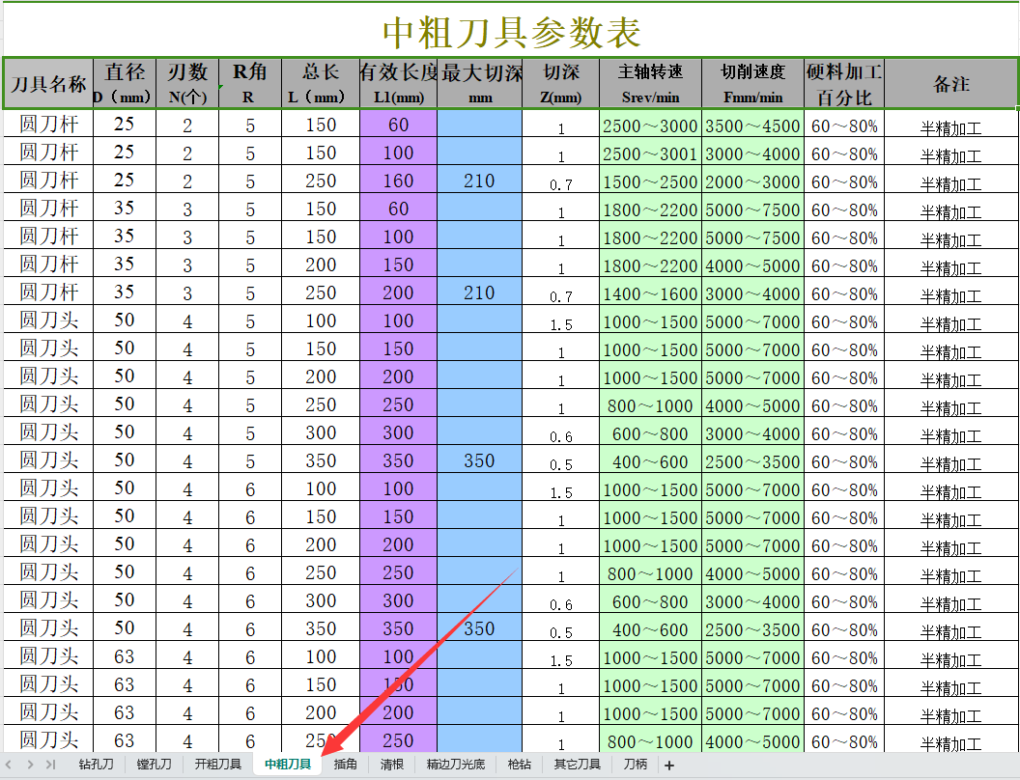Switch to the 刀柄 sheet tab
Viewport: 1020px width, 780px height.
(635, 765)
